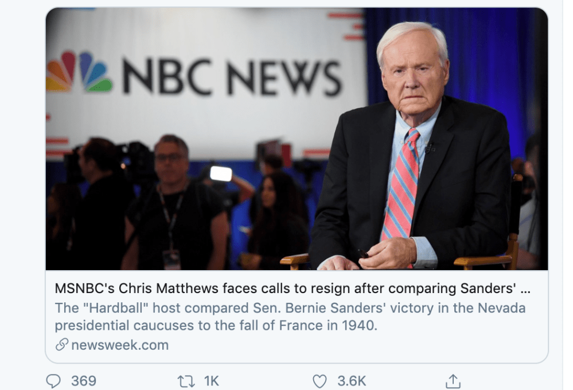Open the share menu icon

453,381
